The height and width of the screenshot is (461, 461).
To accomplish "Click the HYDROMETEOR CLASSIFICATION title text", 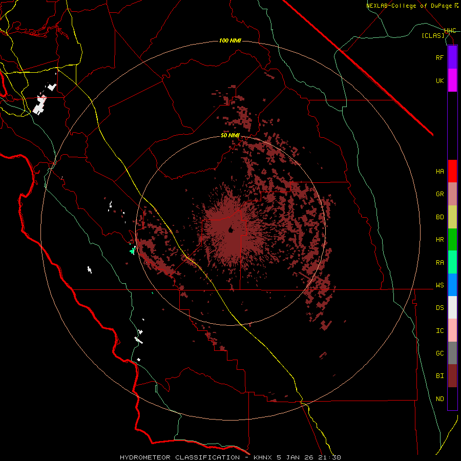I will click(180, 457).
